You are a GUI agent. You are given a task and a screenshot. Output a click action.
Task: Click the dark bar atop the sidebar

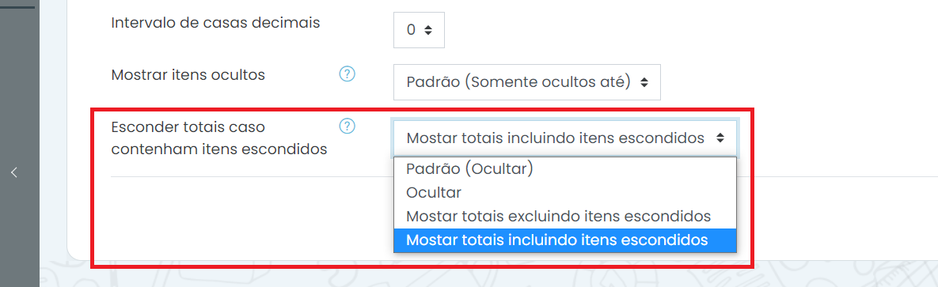pyautogui.click(x=18, y=7)
